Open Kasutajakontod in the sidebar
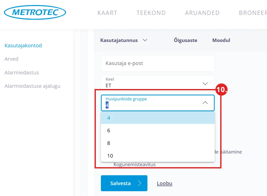This screenshot has width=267, height=196. click(x=23, y=46)
